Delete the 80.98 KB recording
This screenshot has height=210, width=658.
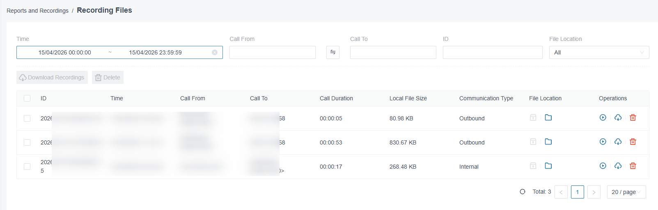[633, 117]
